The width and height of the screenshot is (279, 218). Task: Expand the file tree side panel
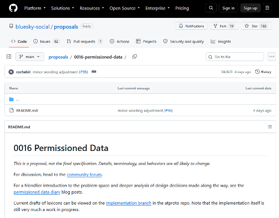pyautogui.click(x=9, y=57)
